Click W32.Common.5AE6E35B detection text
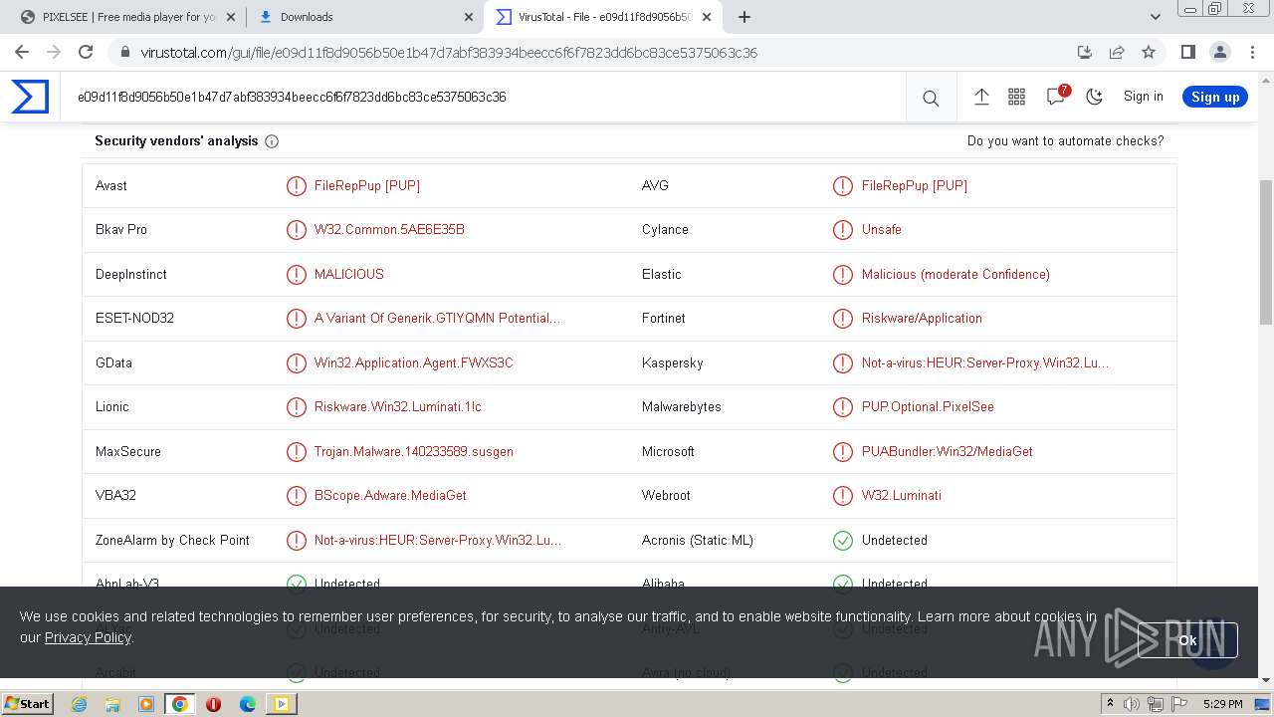The image size is (1274, 717). click(389, 230)
